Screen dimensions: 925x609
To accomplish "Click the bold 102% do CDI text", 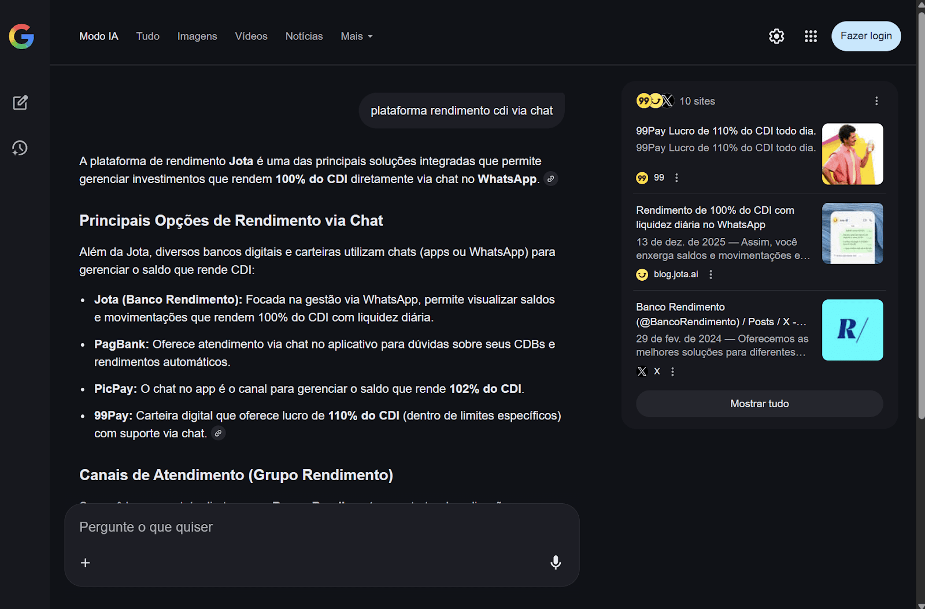I will pos(486,389).
